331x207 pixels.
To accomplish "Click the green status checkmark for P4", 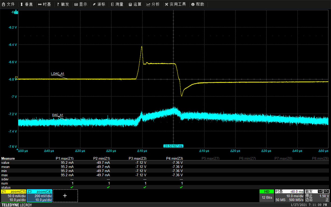I will point(181,187).
